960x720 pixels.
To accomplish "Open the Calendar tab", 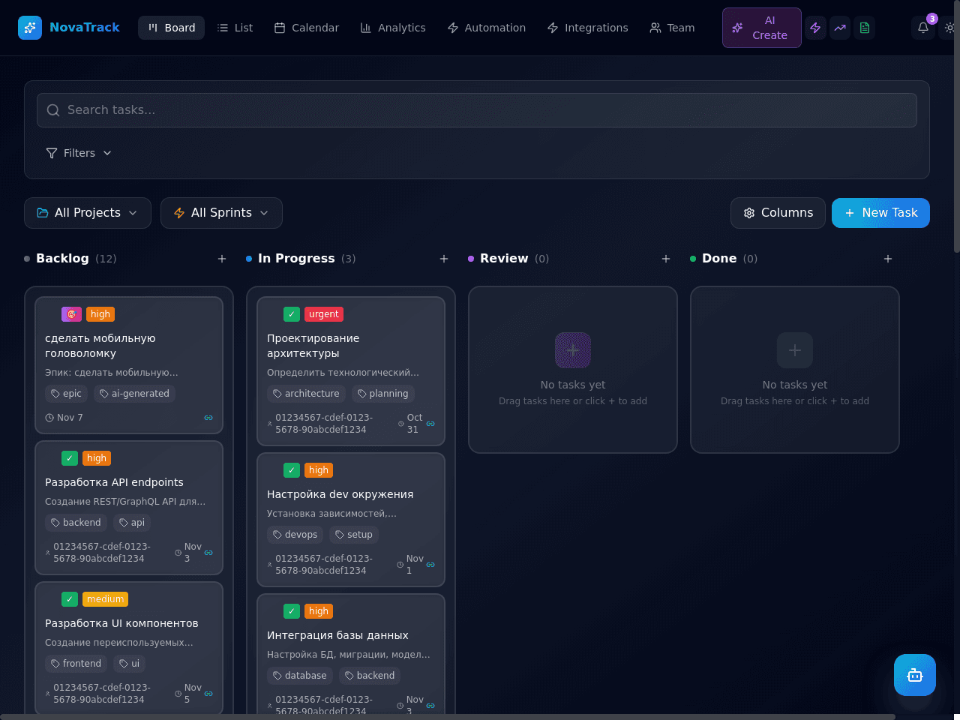I will pos(306,28).
